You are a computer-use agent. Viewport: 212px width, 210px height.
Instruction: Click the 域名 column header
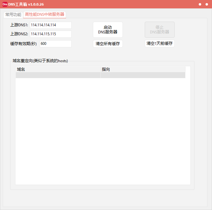[x=58, y=69]
